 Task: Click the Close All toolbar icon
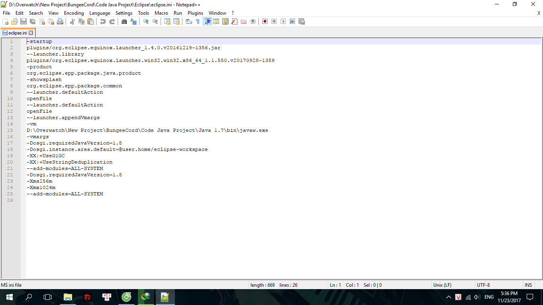[51, 21]
